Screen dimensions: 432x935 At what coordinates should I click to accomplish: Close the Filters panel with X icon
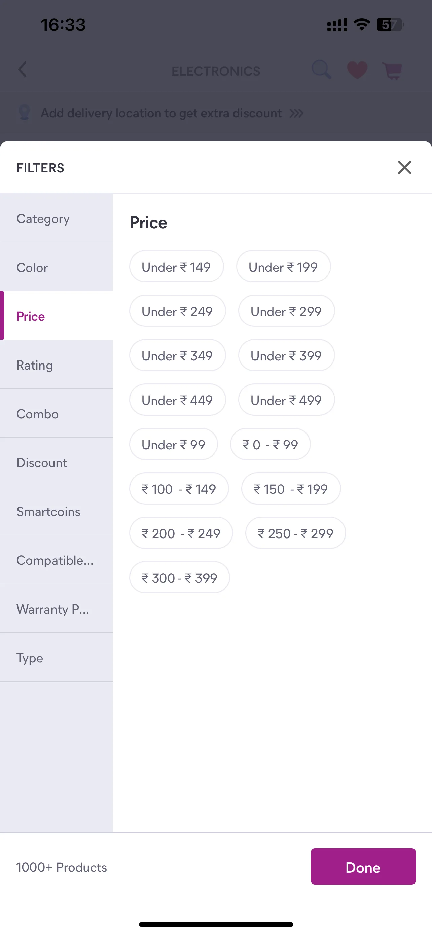coord(404,167)
